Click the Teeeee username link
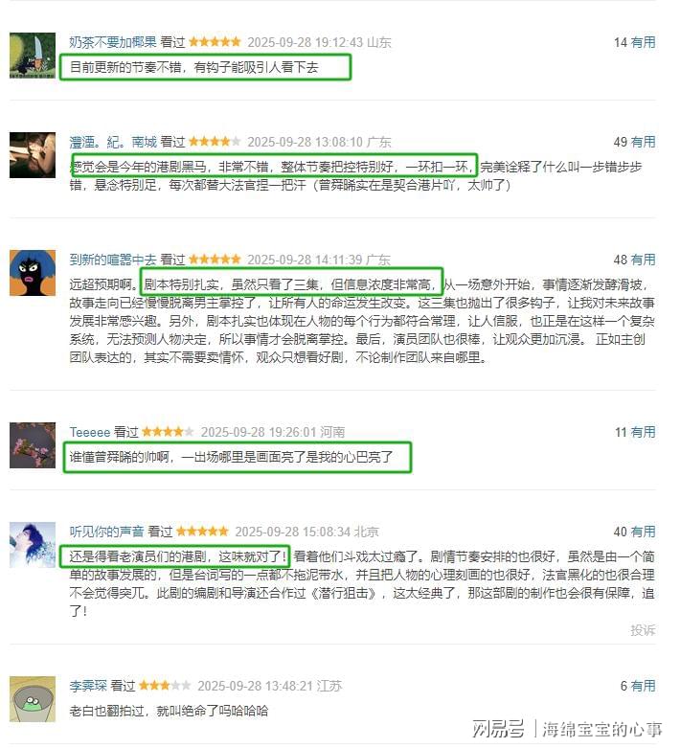The height and width of the screenshot is (748, 680). [90, 432]
